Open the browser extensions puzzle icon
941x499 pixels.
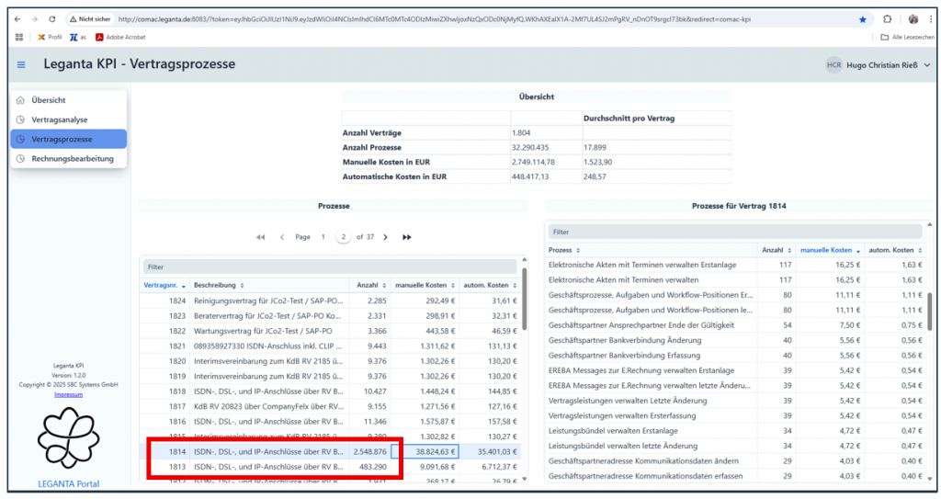[x=888, y=18]
